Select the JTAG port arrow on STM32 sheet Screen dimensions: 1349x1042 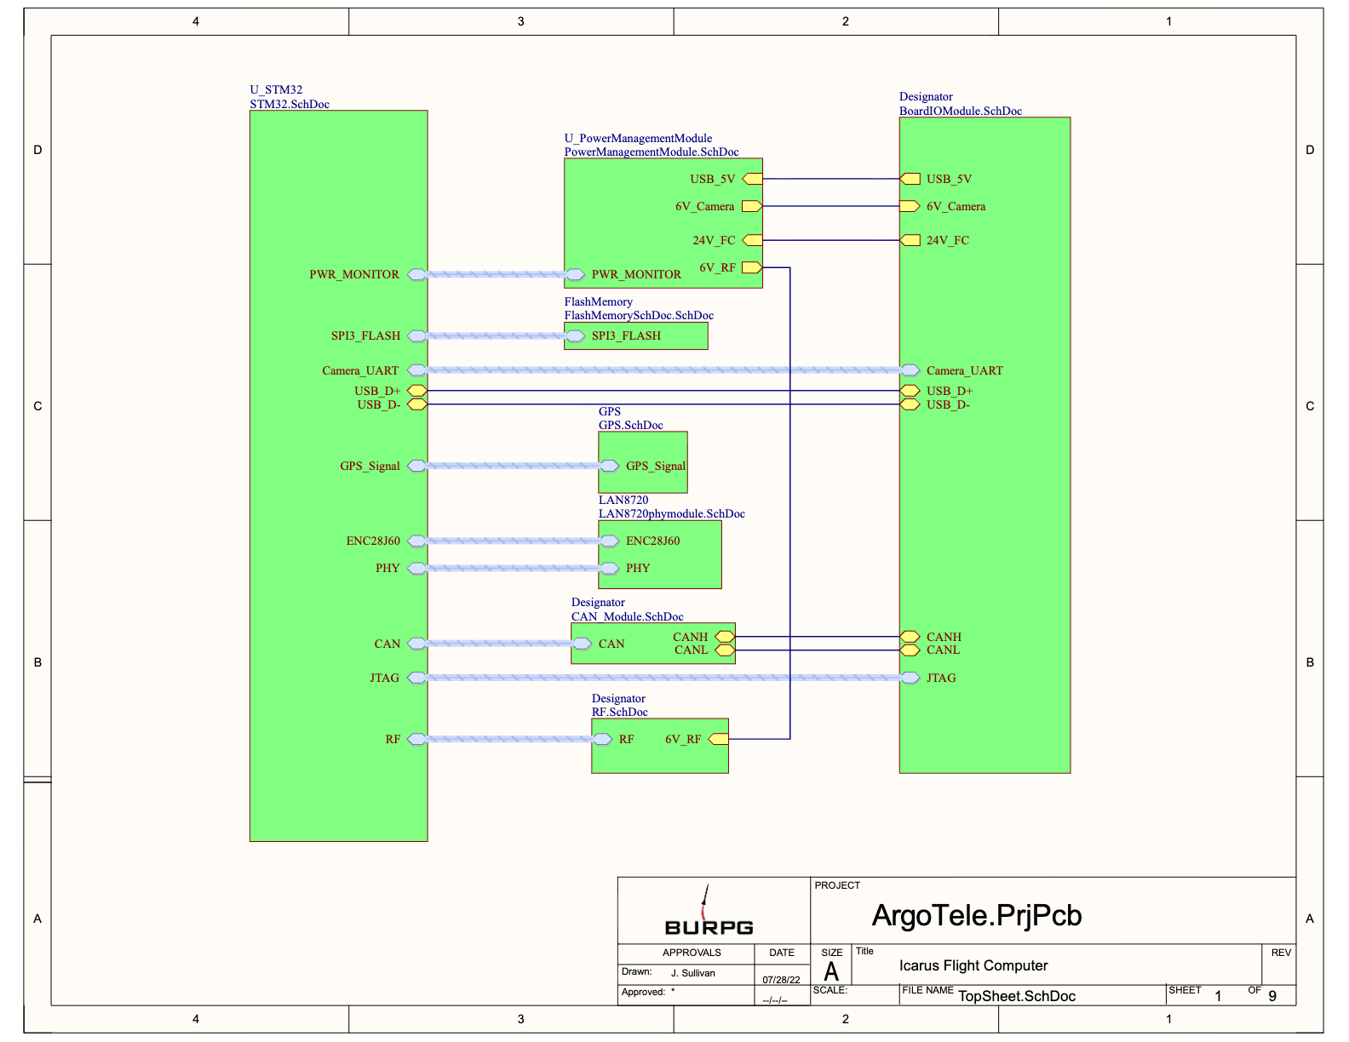coord(417,678)
